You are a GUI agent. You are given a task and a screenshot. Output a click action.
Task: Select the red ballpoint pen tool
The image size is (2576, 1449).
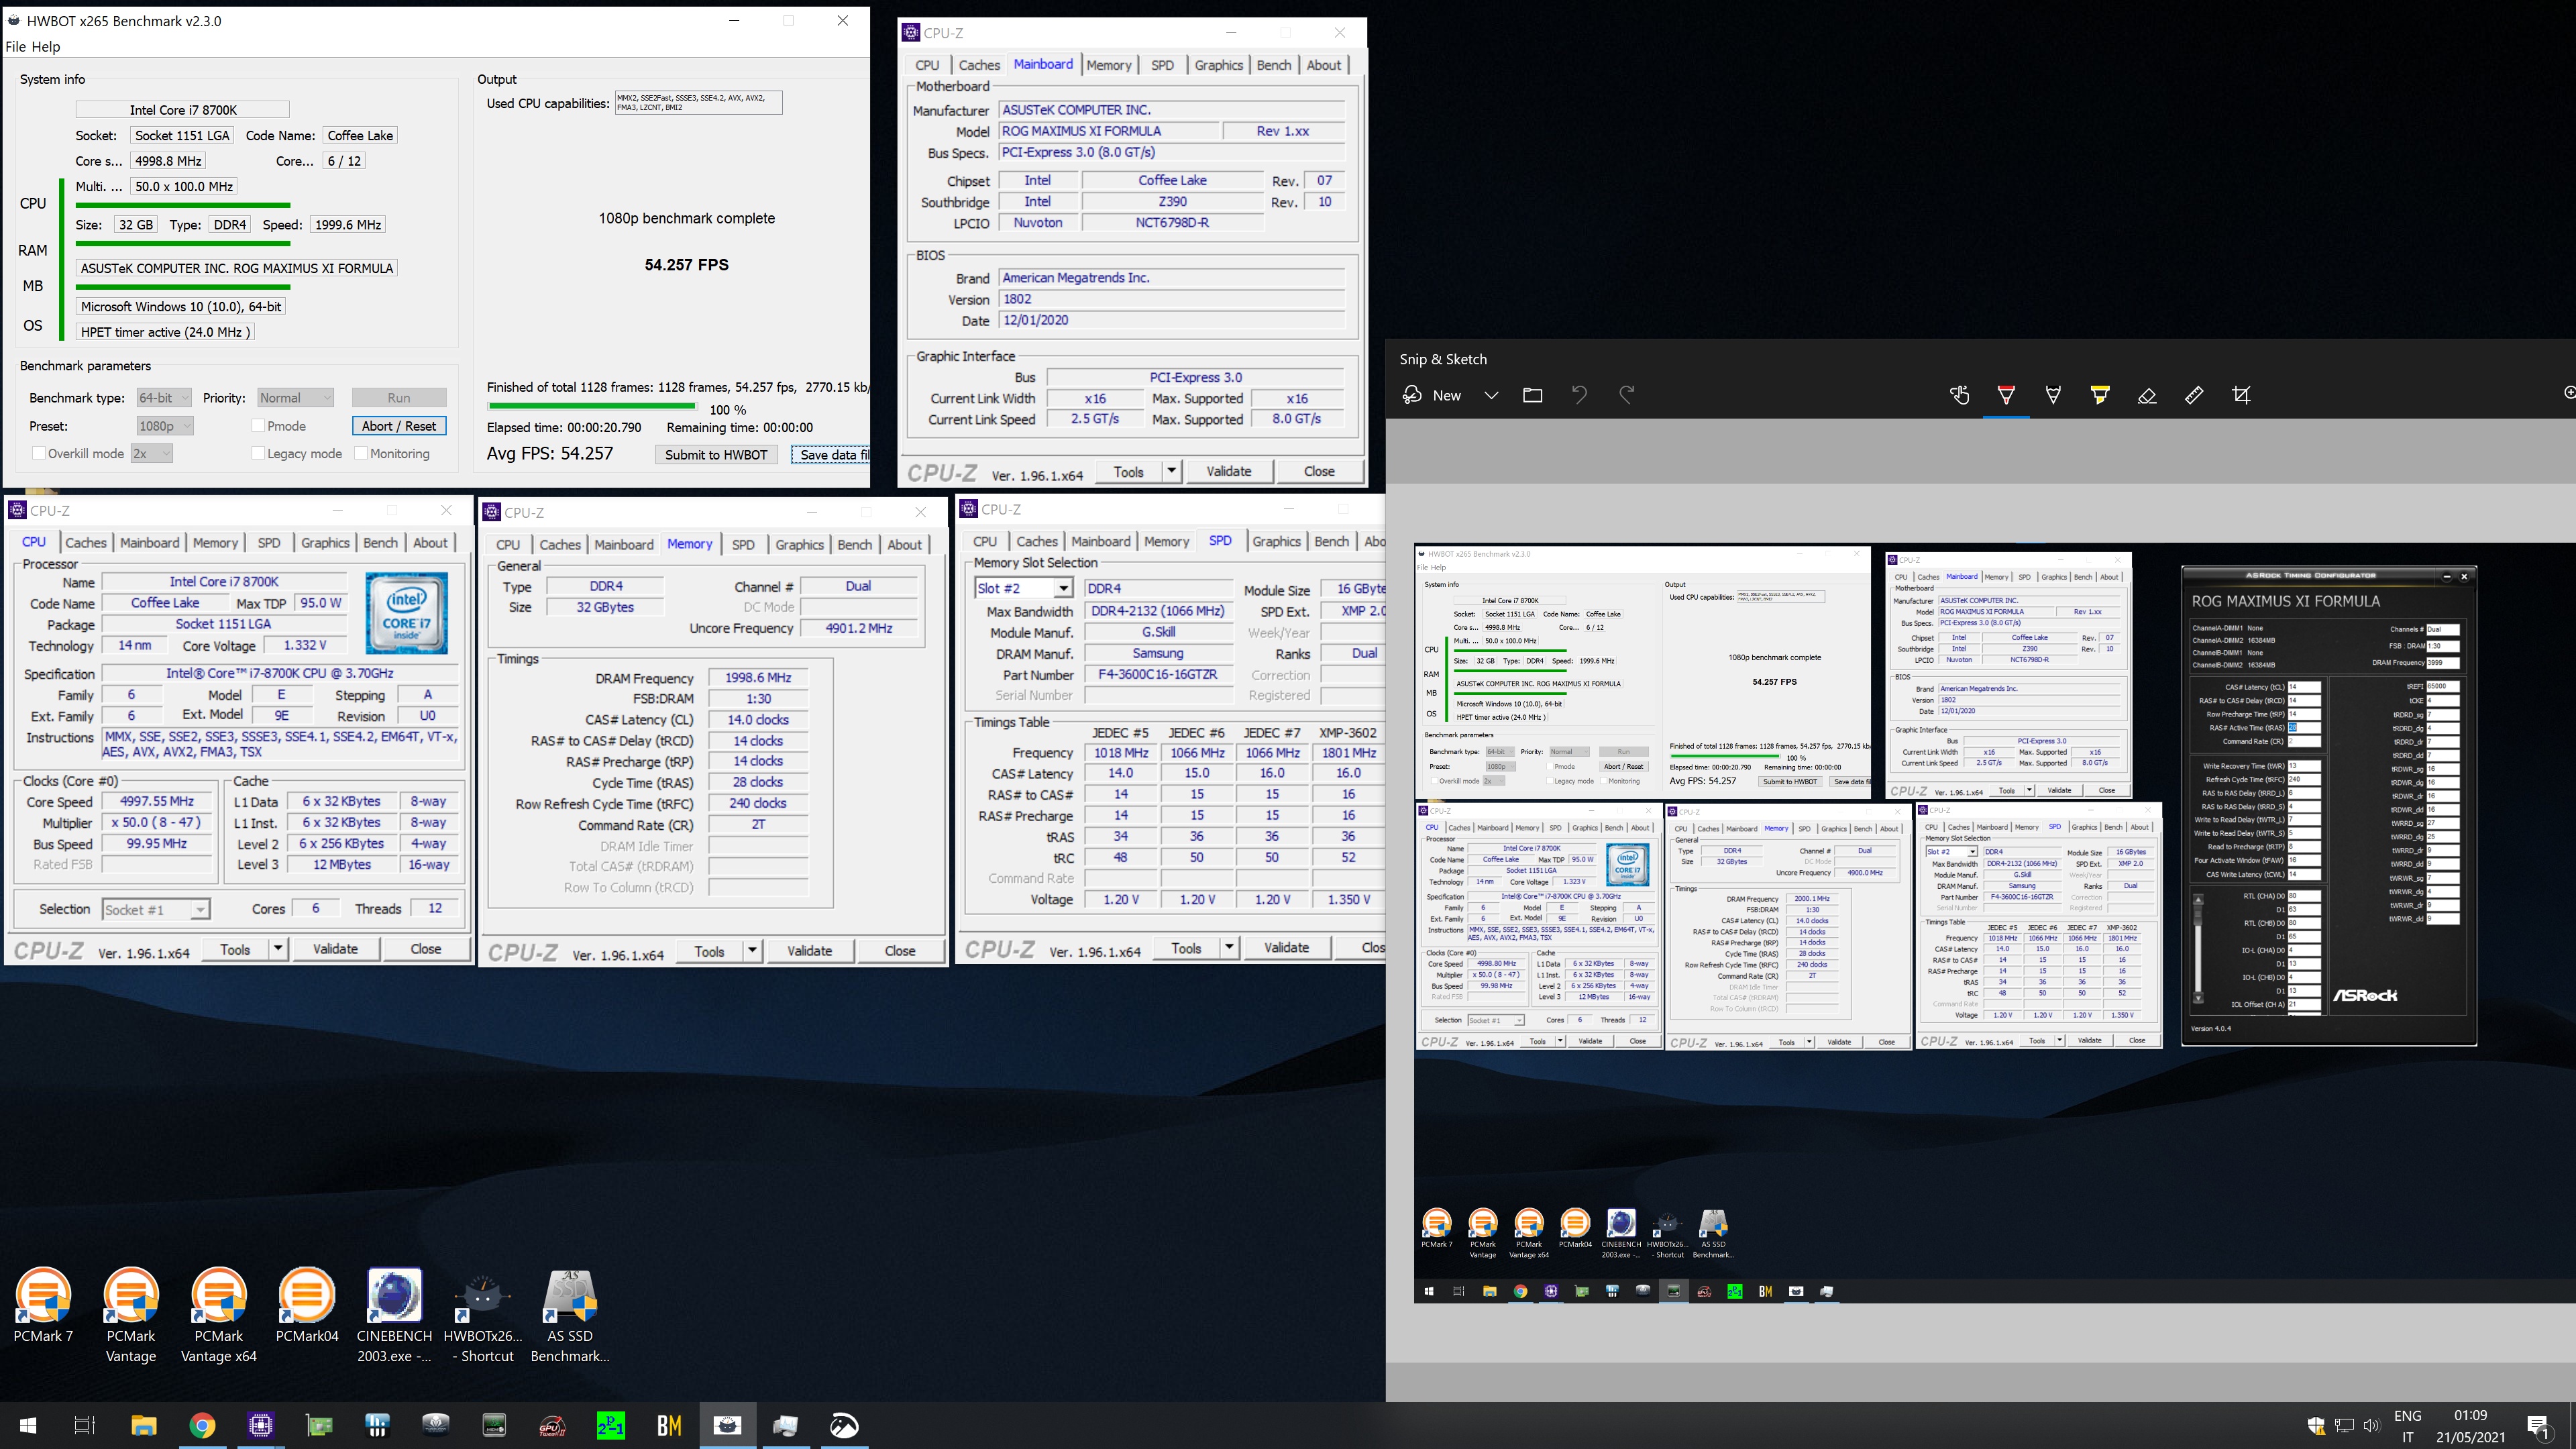(x=2006, y=395)
